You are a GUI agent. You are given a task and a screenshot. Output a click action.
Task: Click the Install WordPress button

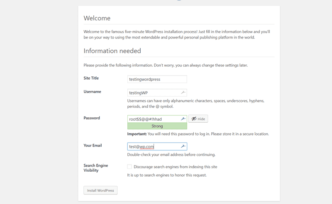(100, 190)
